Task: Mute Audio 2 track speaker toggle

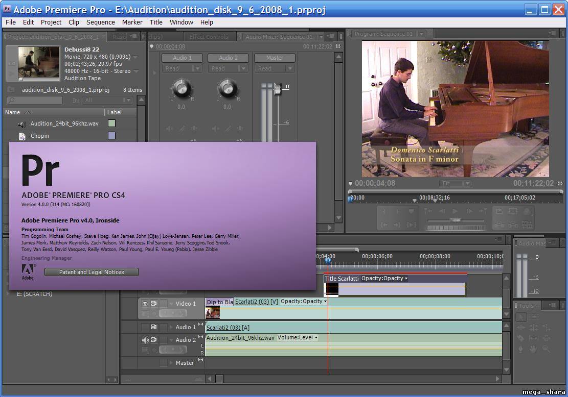Action: 145,340
